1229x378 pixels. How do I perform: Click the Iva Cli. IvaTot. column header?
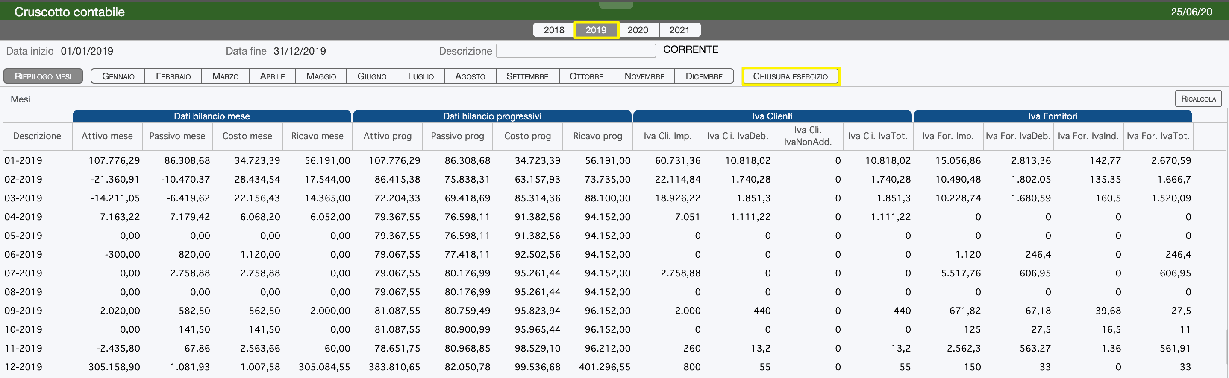click(x=878, y=136)
